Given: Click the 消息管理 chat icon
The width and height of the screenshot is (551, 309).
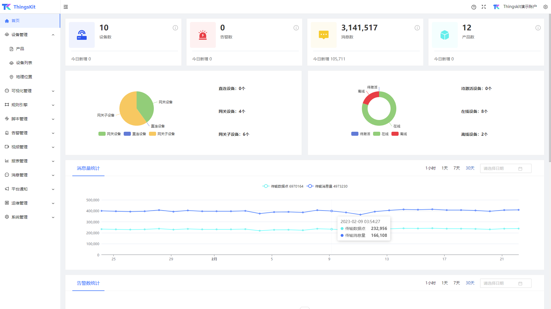Looking at the screenshot, I should coord(7,175).
